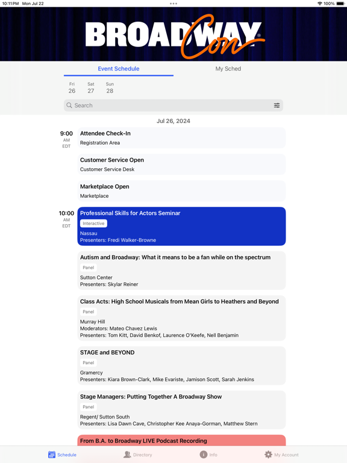Click the '10:00 AM EDT' time label
This screenshot has height=463, width=347.
click(66, 219)
